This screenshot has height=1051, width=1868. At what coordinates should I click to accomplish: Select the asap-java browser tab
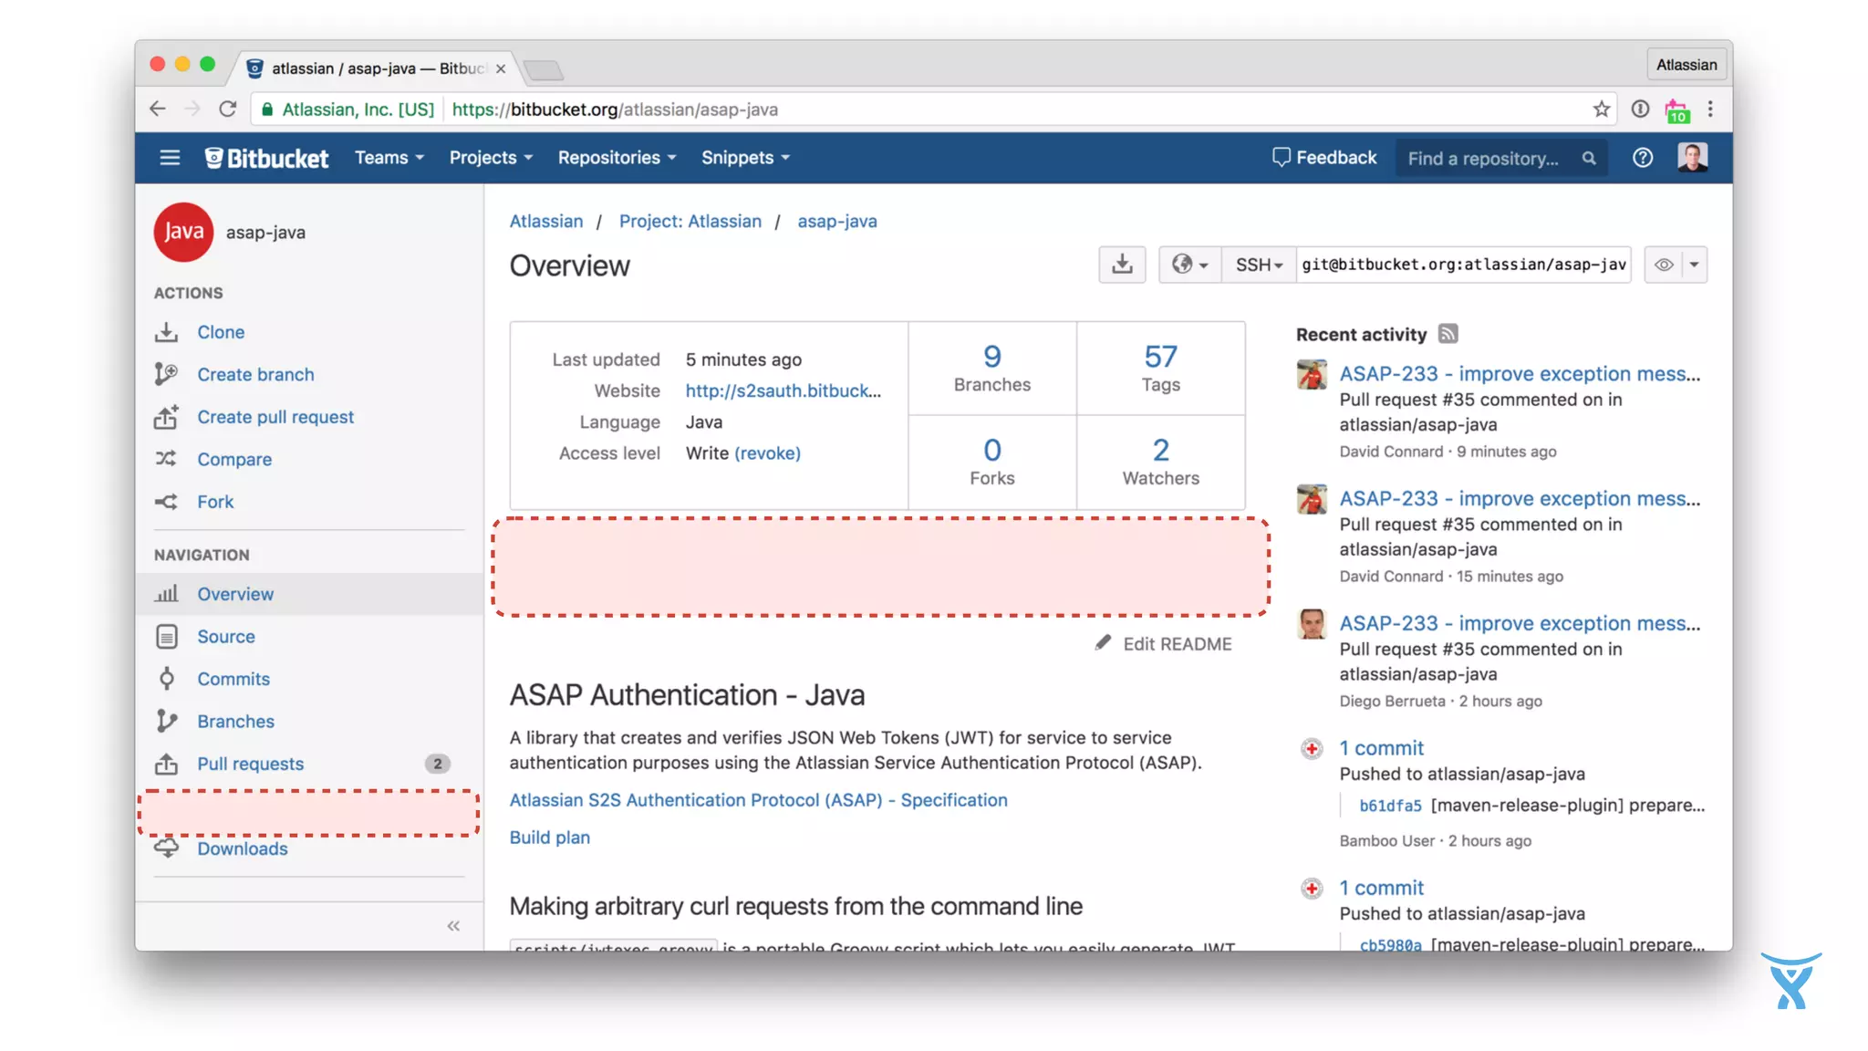tap(377, 68)
